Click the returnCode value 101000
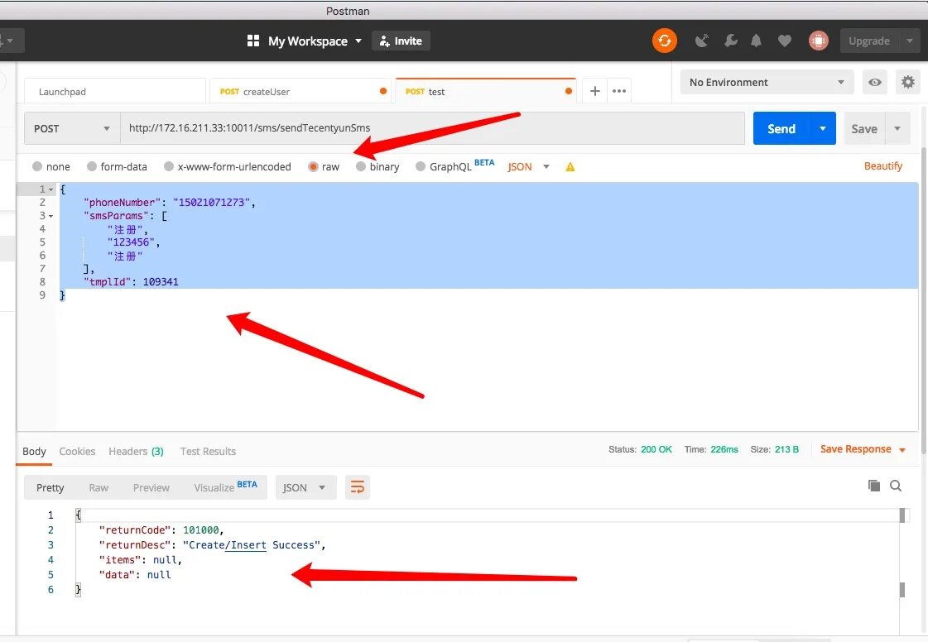Viewport: 928px width, 642px height. (x=201, y=530)
